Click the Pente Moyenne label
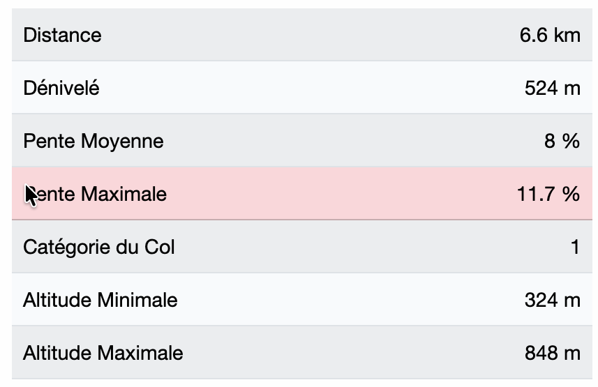 coord(94,141)
